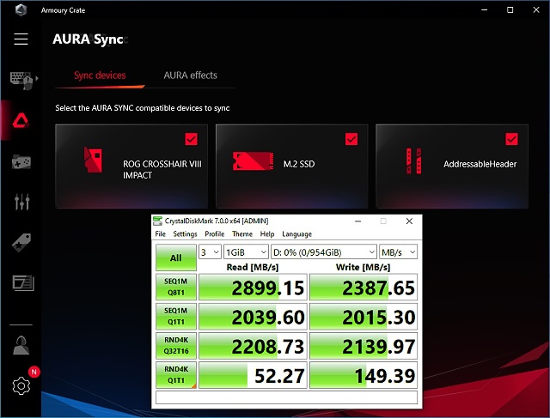Open the Language menu in CrystalDiskMark
Image resolution: width=550 pixels, height=418 pixels.
click(x=296, y=233)
